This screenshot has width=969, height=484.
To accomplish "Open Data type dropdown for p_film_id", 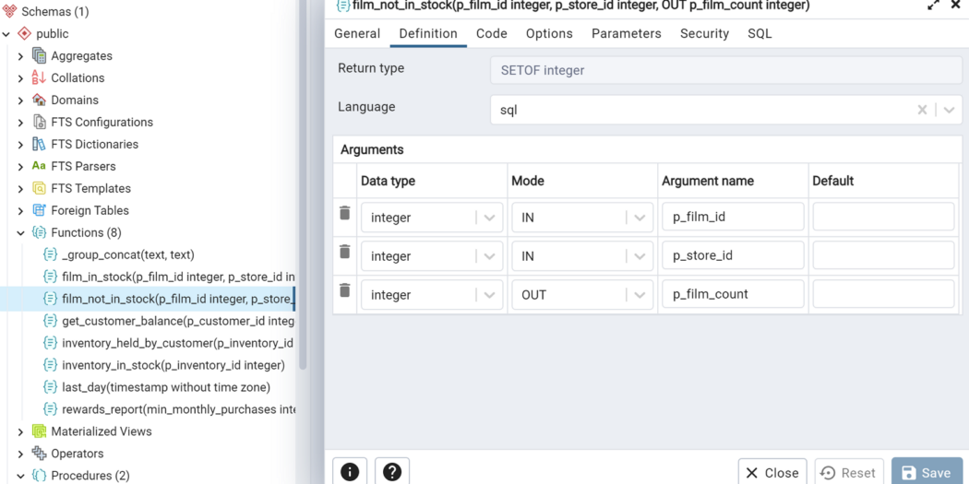I will coord(489,218).
